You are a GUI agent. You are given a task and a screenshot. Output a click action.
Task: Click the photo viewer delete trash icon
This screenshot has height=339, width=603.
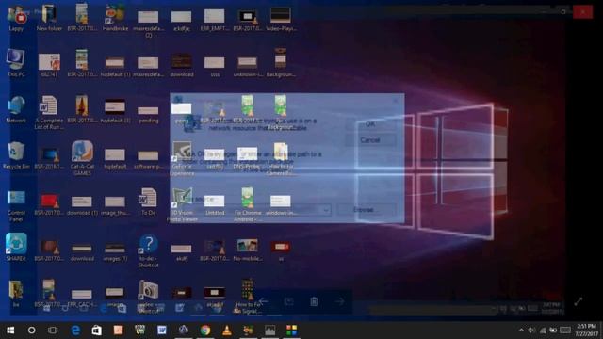point(314,301)
